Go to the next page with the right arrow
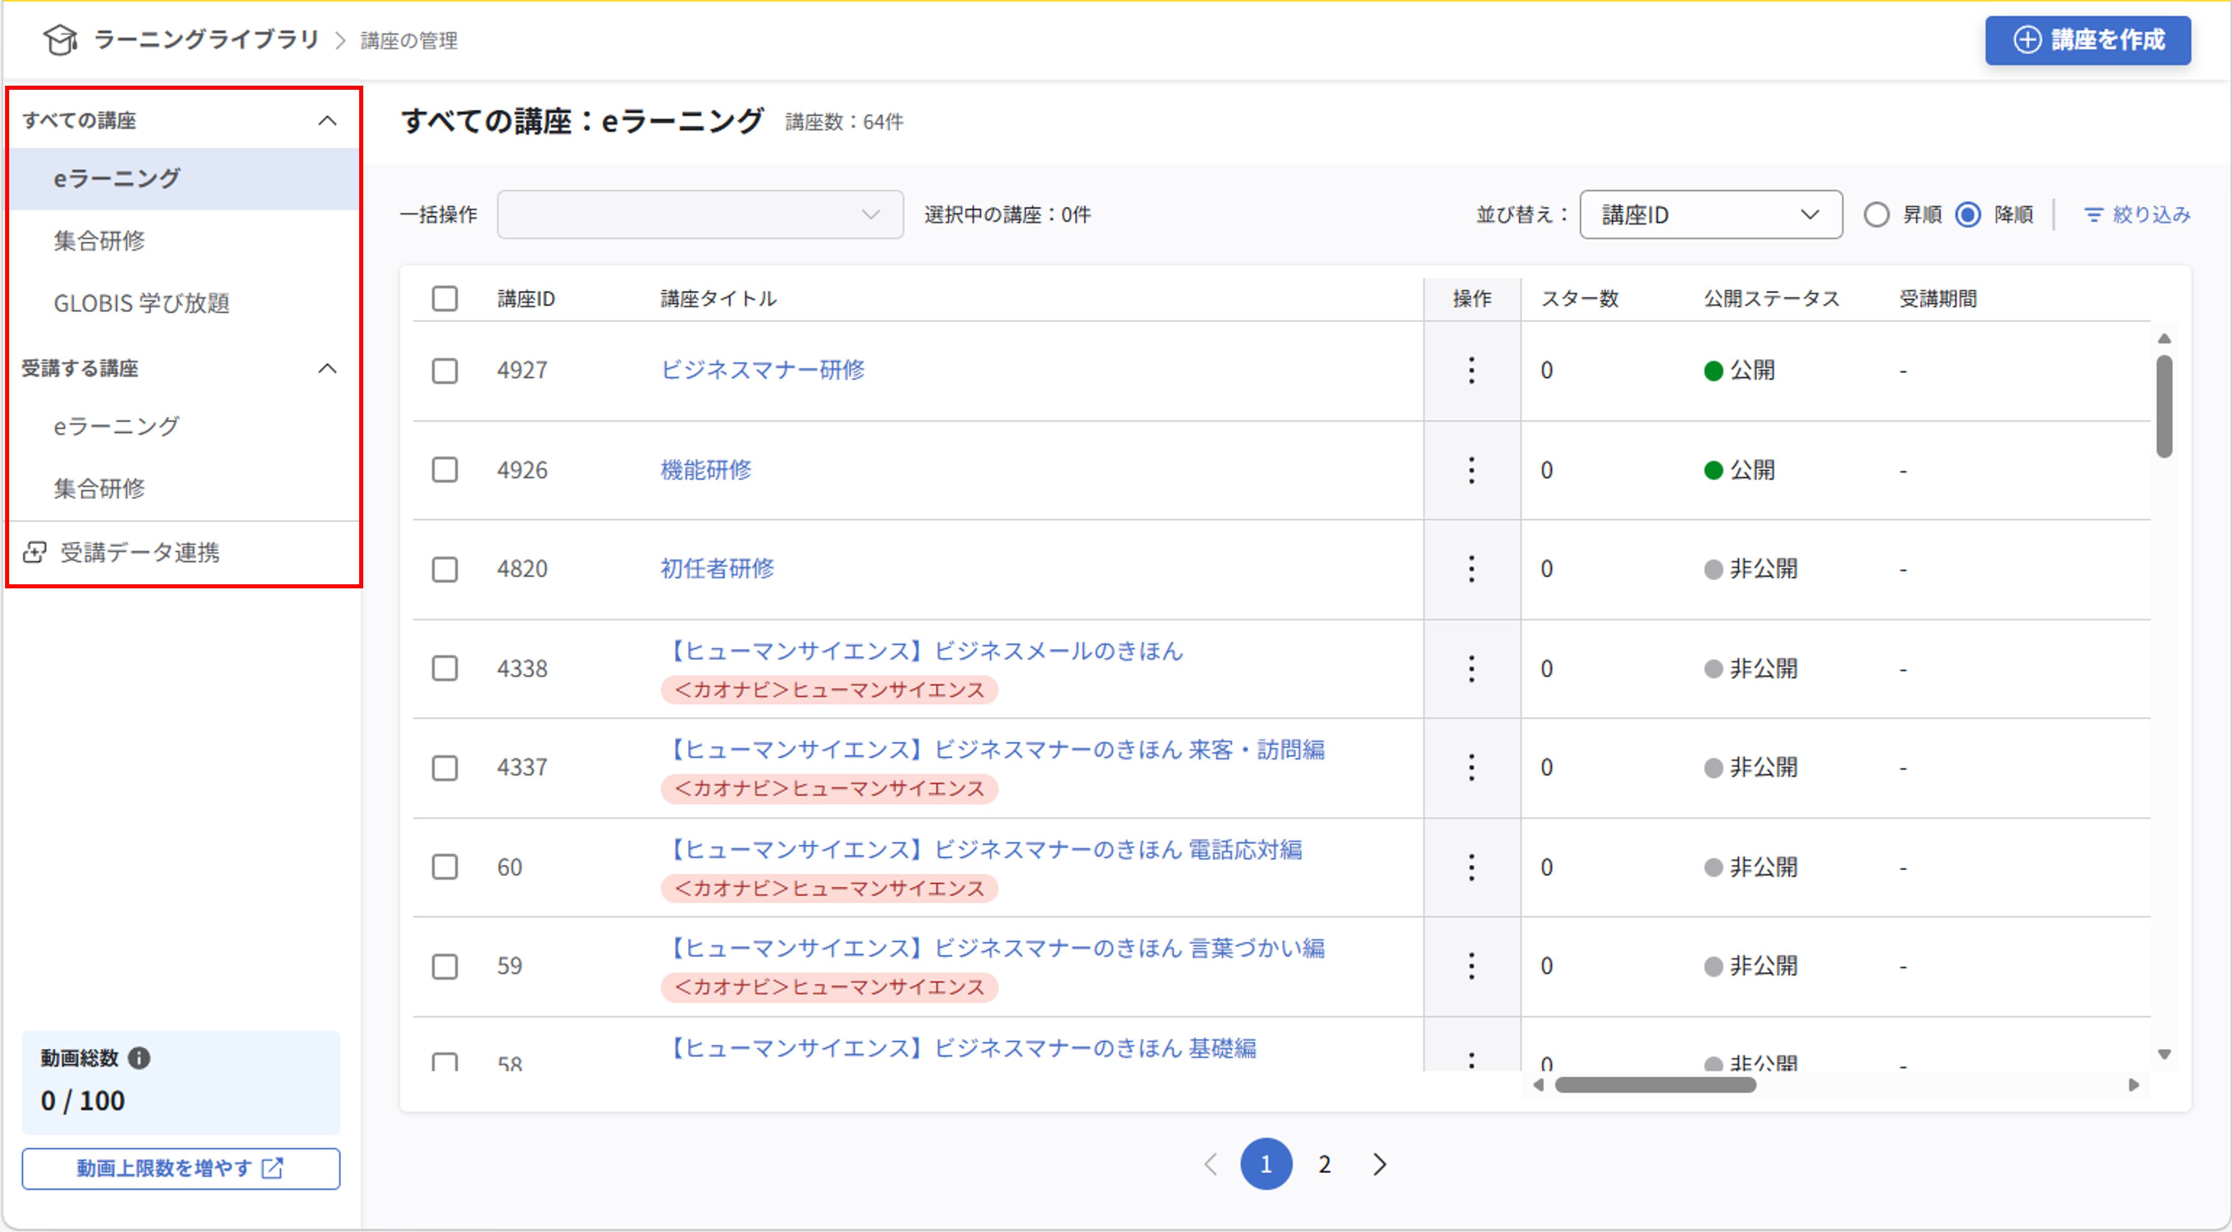Image resolution: width=2232 pixels, height=1232 pixels. (1379, 1165)
